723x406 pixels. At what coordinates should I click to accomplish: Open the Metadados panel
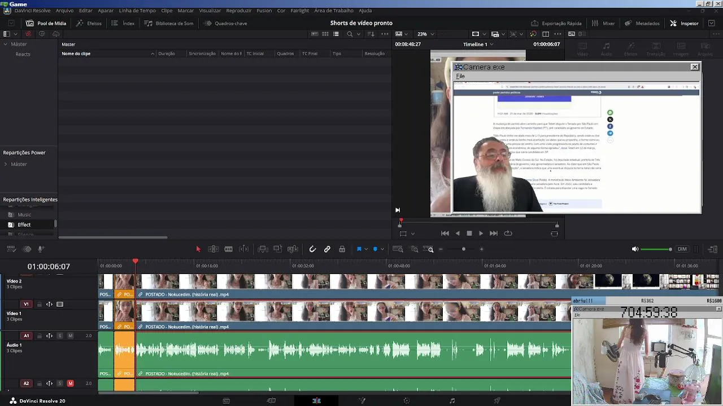click(x=642, y=24)
